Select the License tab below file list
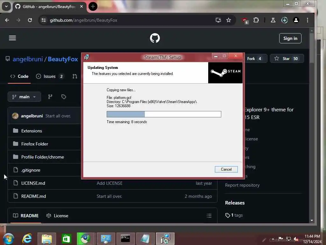 (57, 216)
